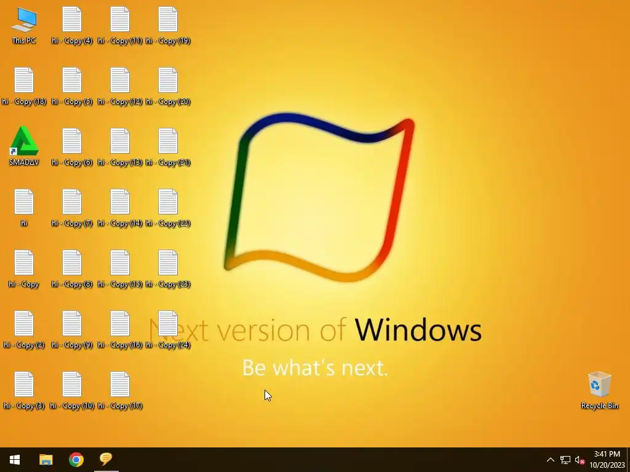Select the "hi - Copy" file without a number
Viewport: 630px width, 472px height.
24,269
